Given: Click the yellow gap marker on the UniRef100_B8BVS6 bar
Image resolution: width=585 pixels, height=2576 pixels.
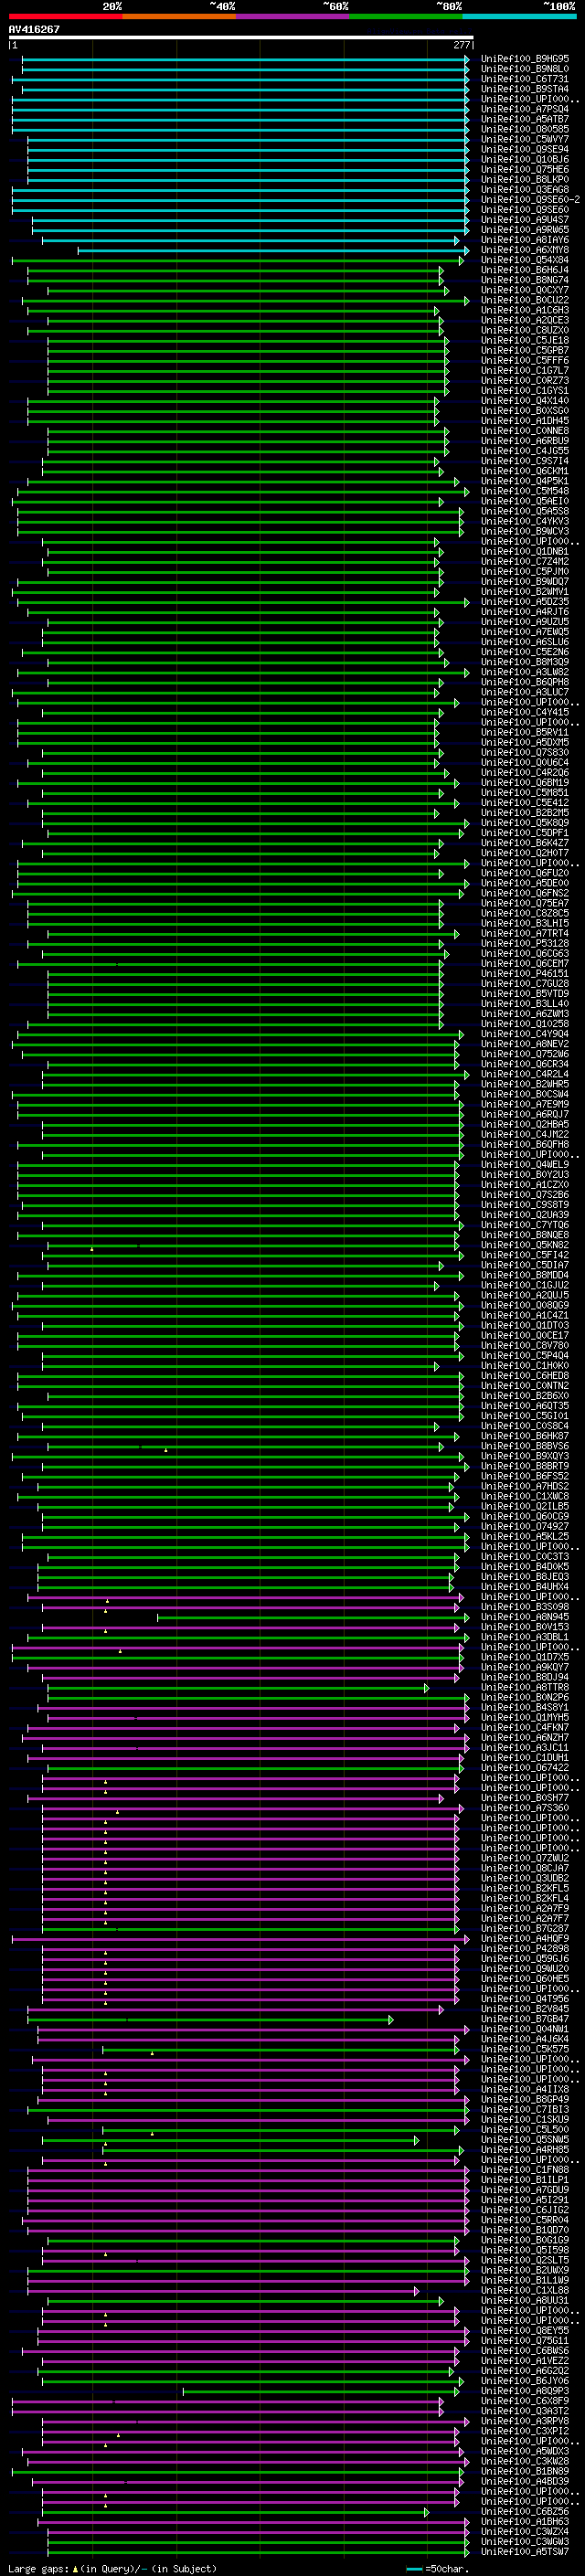Looking at the screenshot, I should 166,1450.
